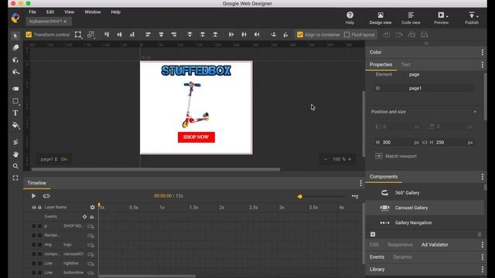Toggle visibility of the SHOP NO... p layer

[33, 226]
